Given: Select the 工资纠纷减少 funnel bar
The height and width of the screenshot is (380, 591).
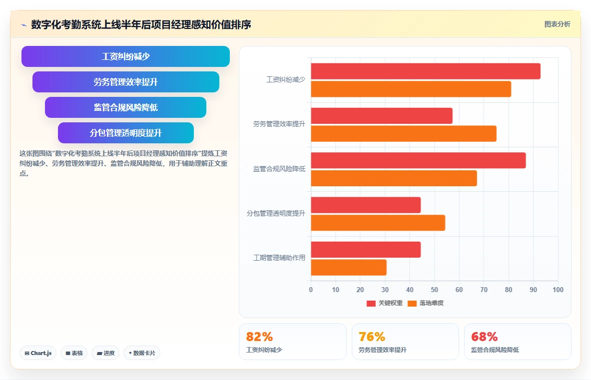Looking at the screenshot, I should pyautogui.click(x=125, y=56).
